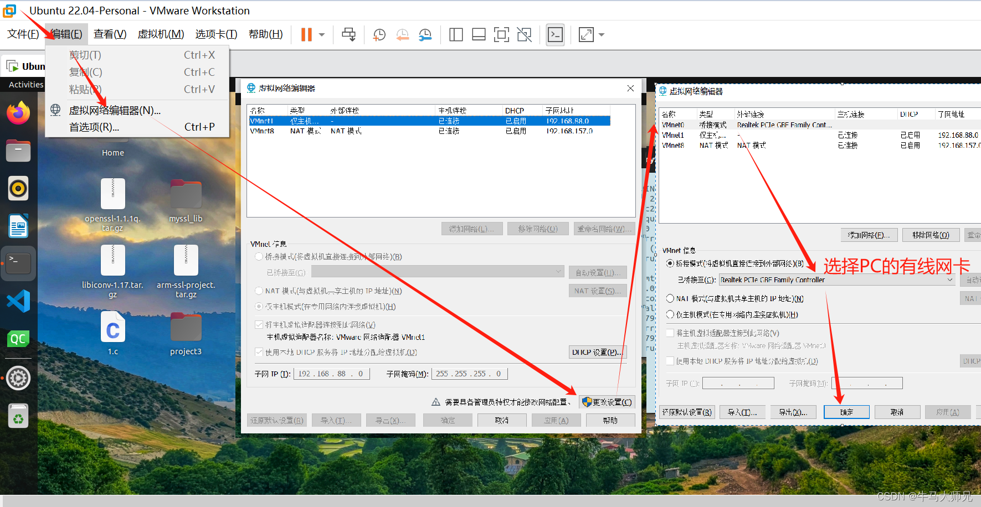Toggle the thumbnail bar icon
981x507 pixels.
[478, 34]
